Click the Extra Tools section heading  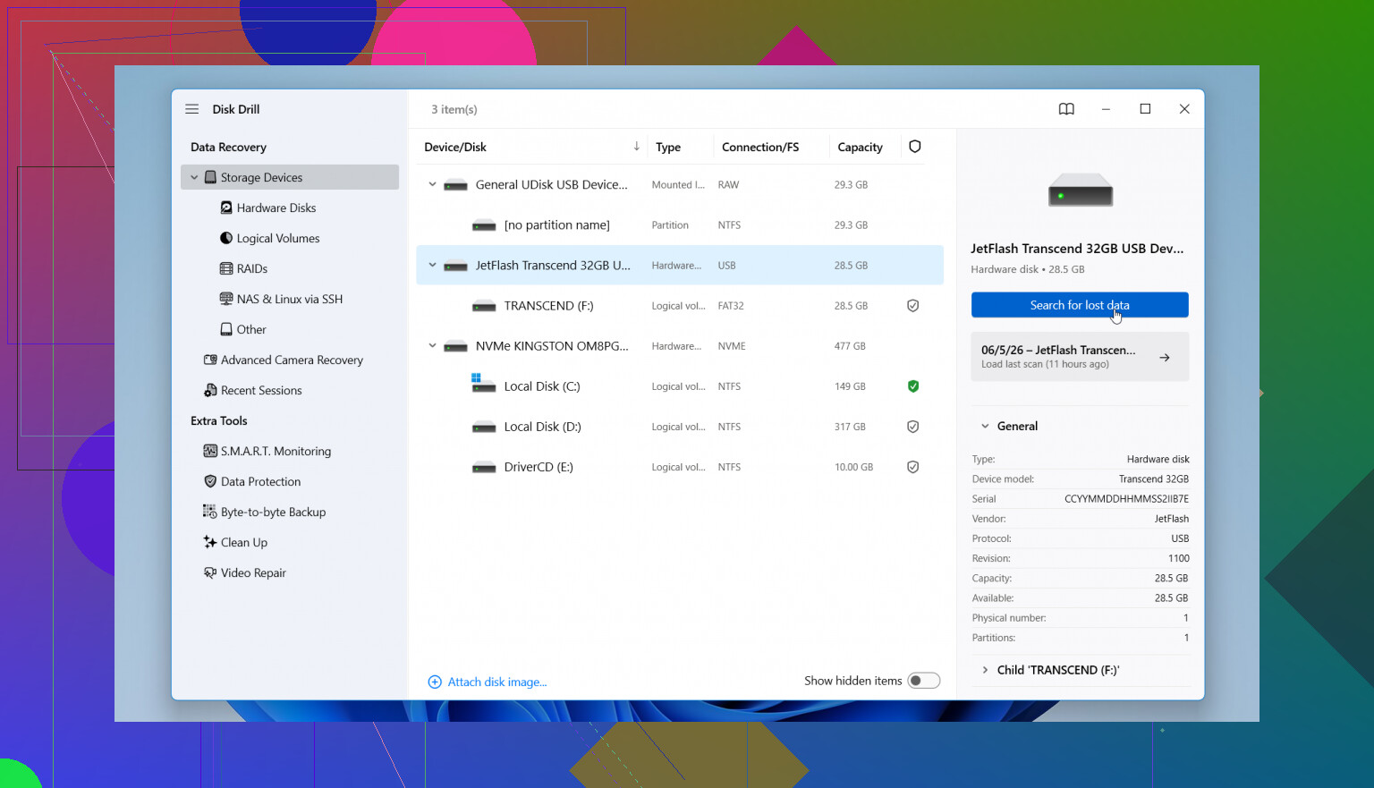tap(218, 420)
